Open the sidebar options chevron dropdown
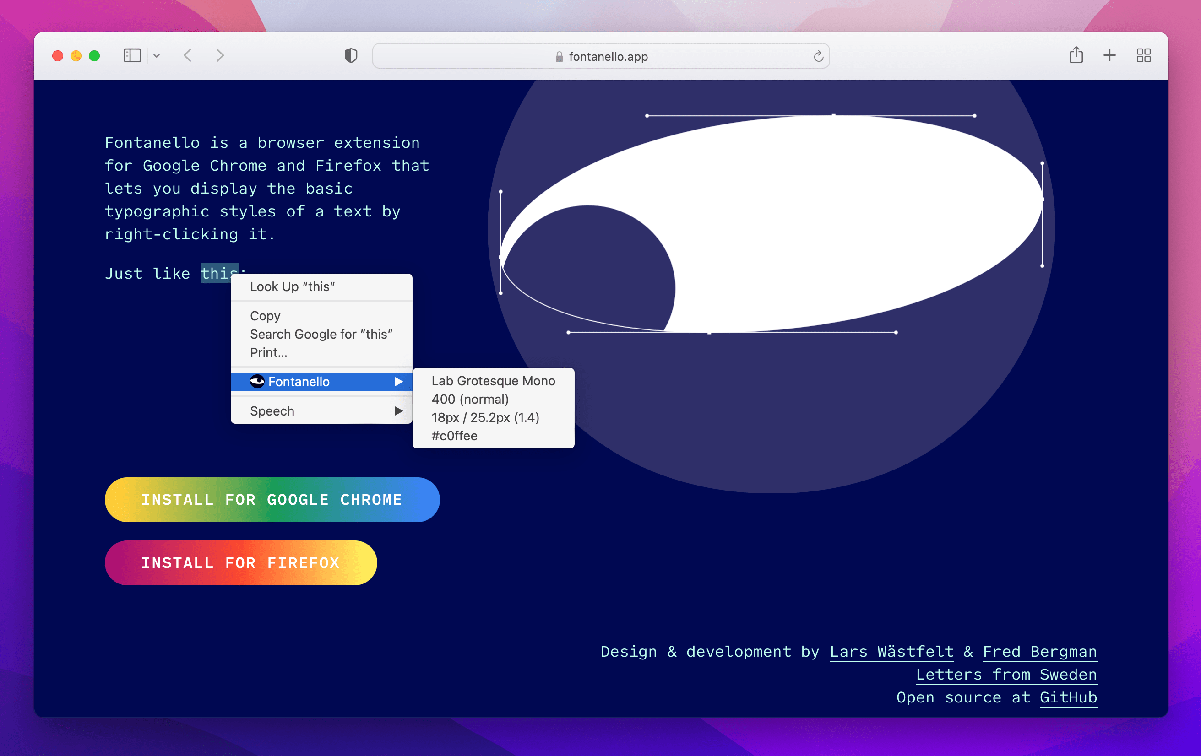1201x756 pixels. (157, 56)
